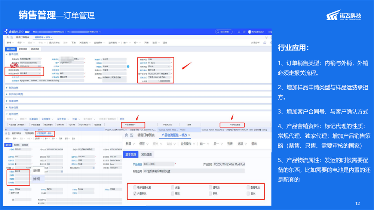Click the cloud icon next to 交易分析

[264, 43]
